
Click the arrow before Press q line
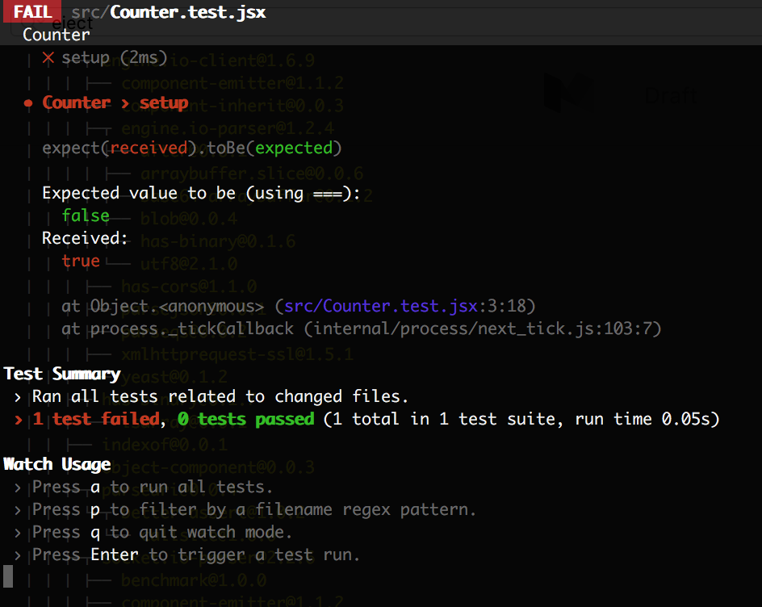pyautogui.click(x=18, y=532)
